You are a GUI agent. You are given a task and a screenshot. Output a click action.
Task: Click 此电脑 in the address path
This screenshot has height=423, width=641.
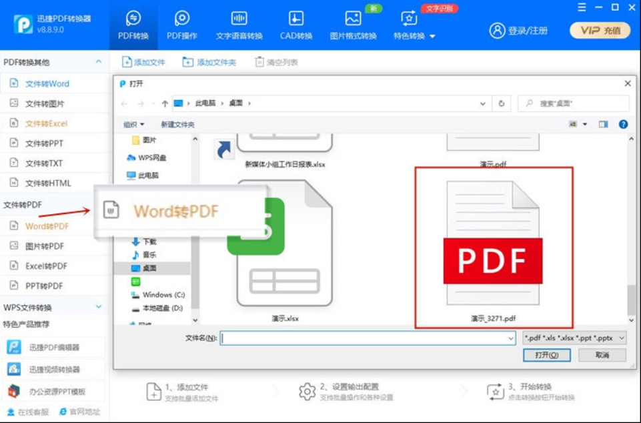click(205, 103)
